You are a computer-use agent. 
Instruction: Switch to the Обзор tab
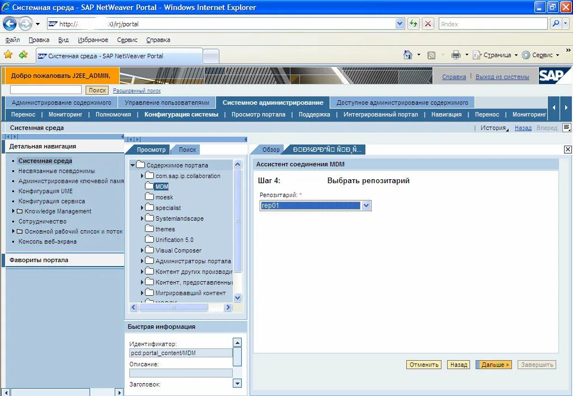pyautogui.click(x=271, y=150)
